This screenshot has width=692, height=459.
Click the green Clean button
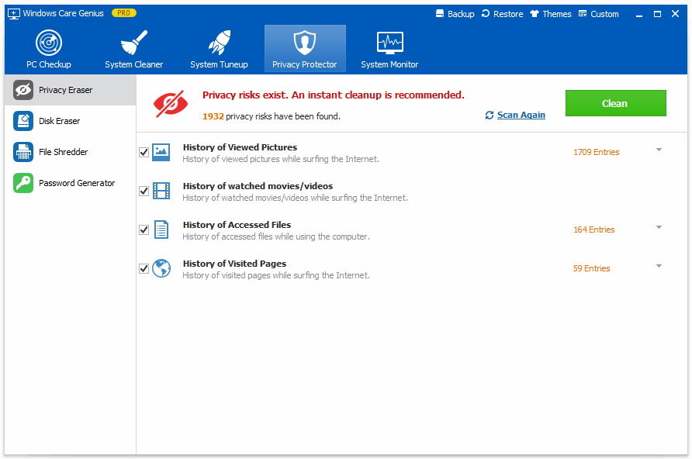616,103
